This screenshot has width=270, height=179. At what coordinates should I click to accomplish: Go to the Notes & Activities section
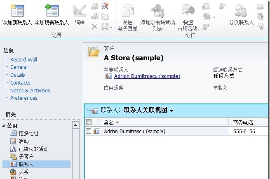pyautogui.click(x=30, y=90)
